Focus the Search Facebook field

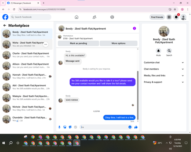(x=31, y=17)
